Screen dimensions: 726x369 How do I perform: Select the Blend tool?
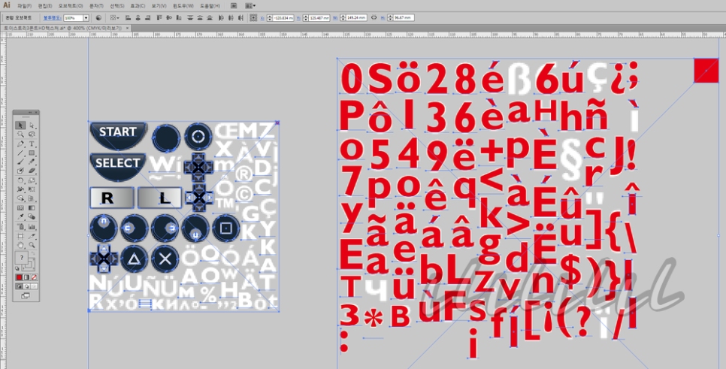(x=32, y=216)
